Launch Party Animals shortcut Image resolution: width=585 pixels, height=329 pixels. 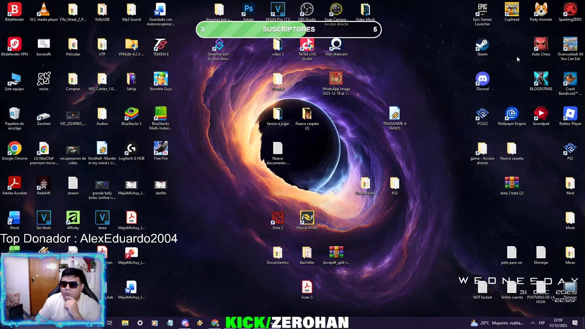coord(541,12)
